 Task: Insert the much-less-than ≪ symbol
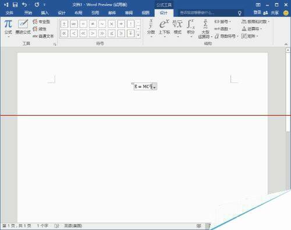click(x=83, y=34)
